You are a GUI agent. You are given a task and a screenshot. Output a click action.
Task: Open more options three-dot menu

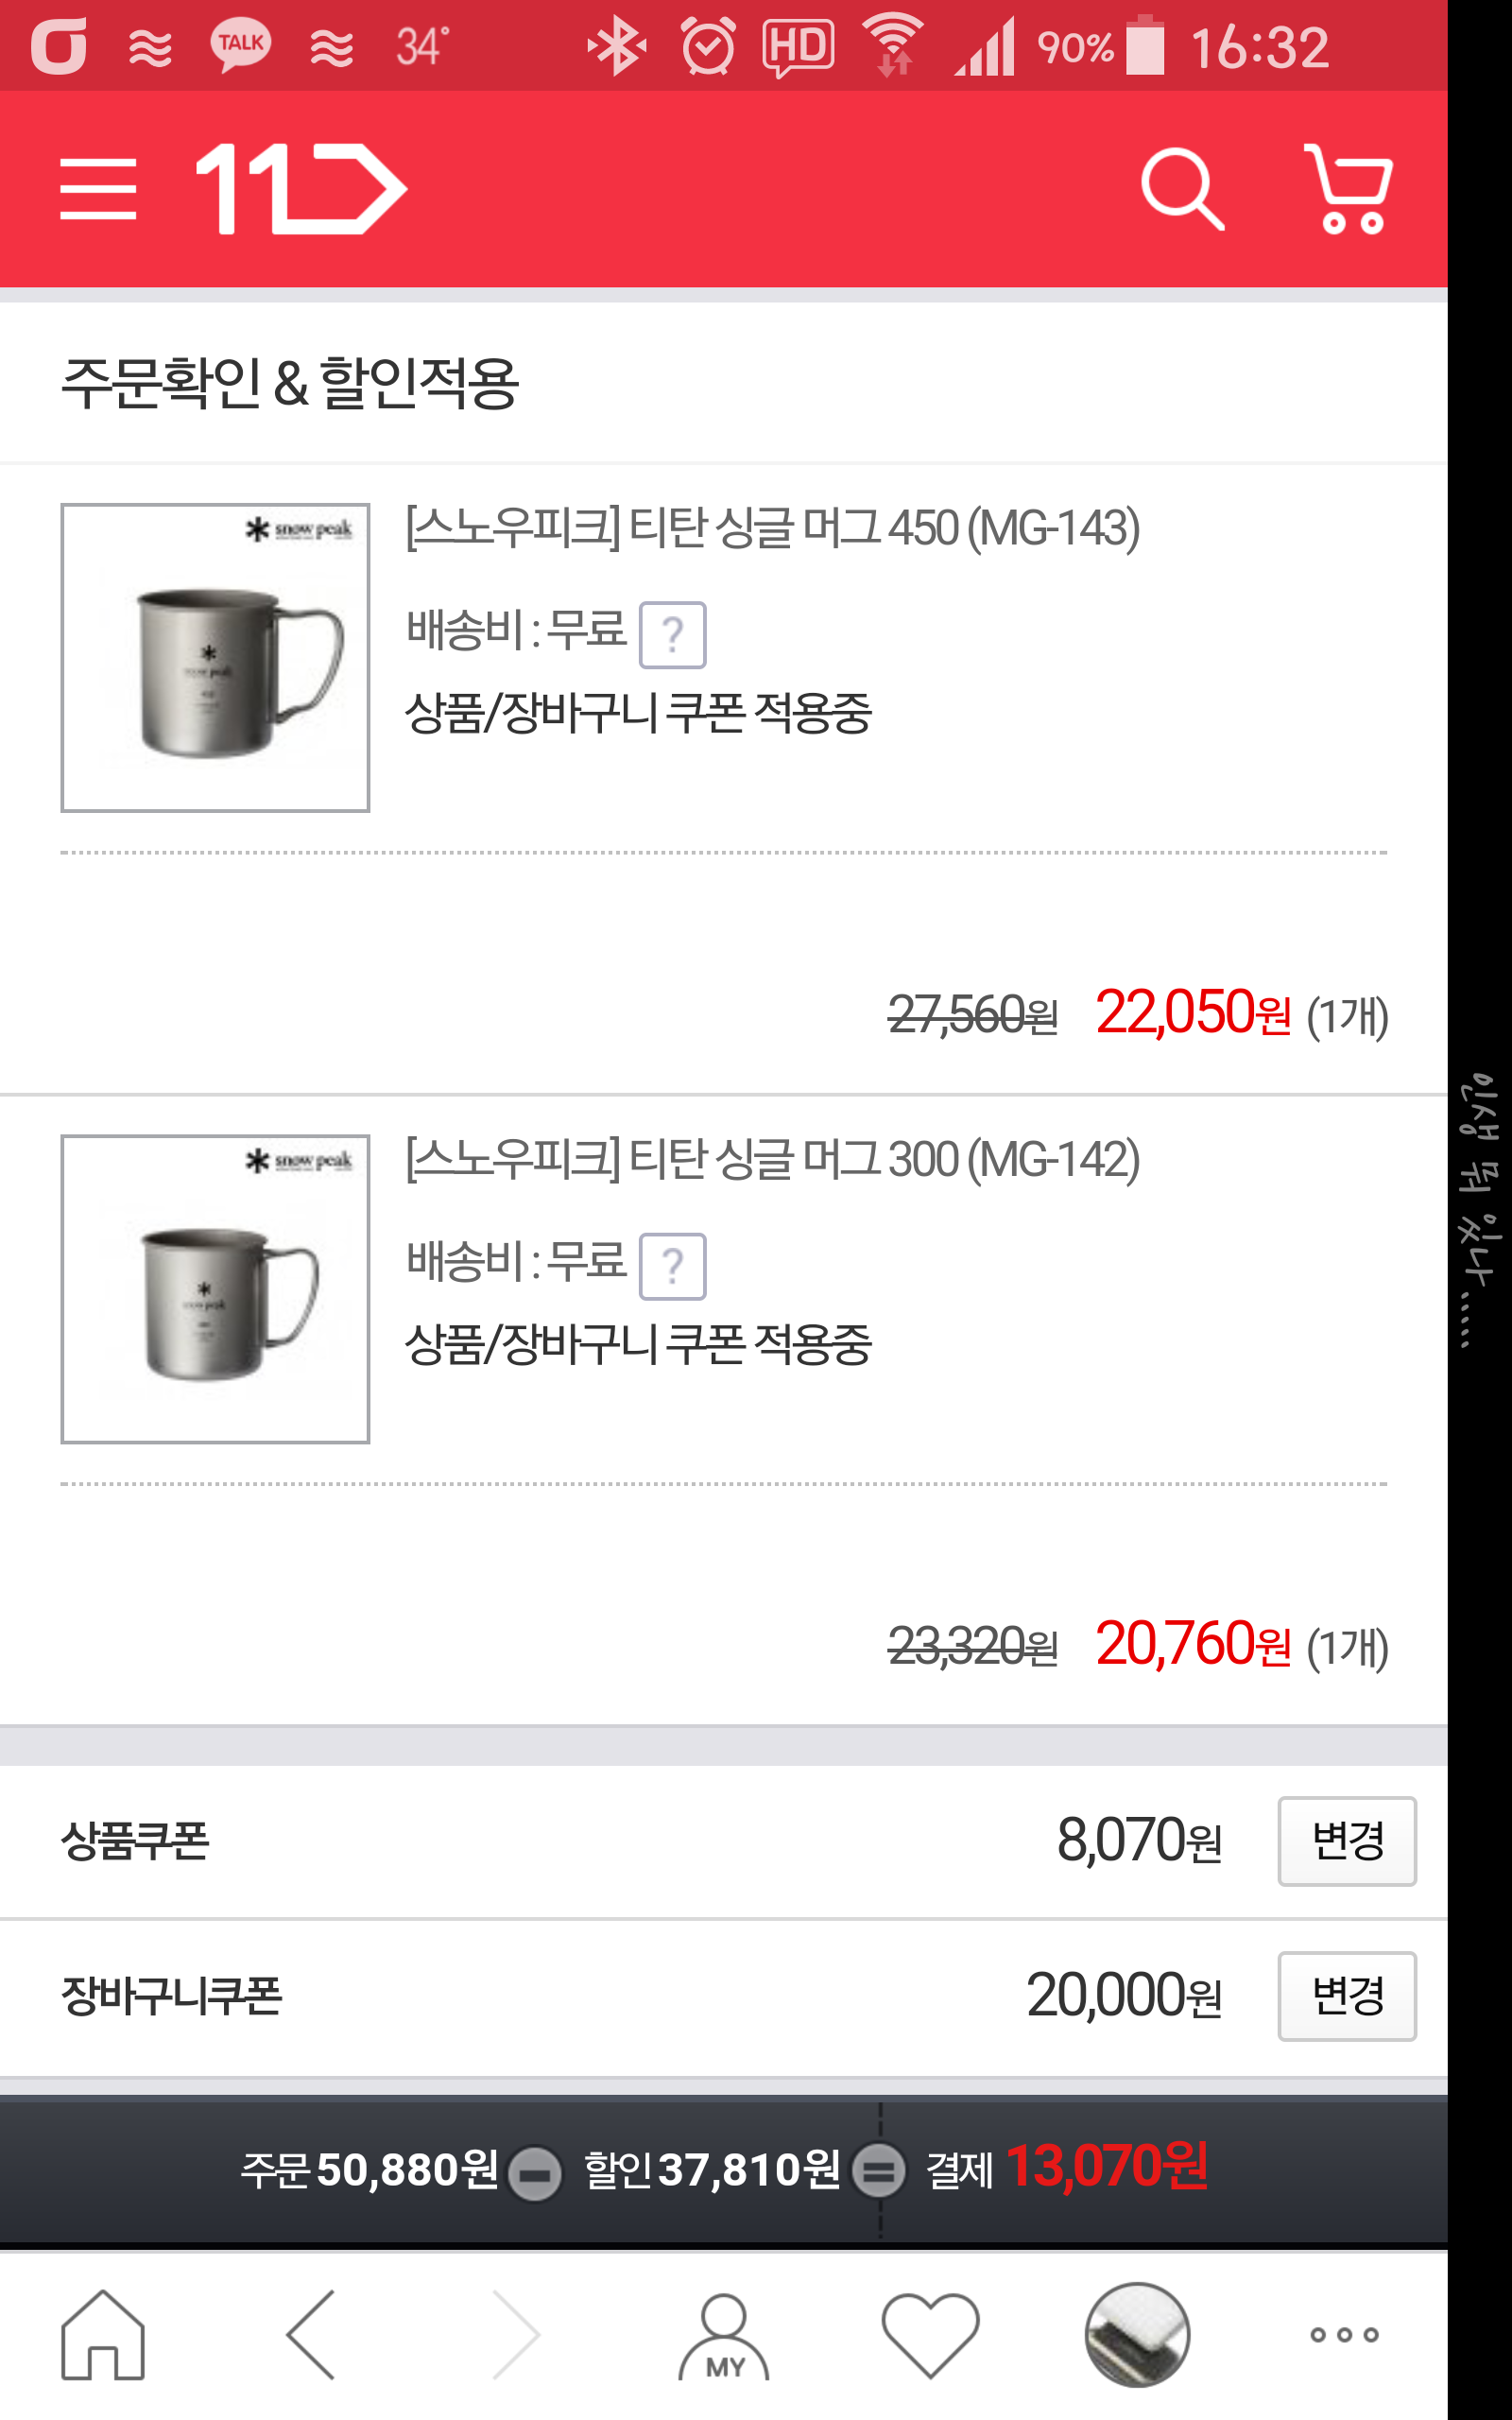[1344, 2334]
